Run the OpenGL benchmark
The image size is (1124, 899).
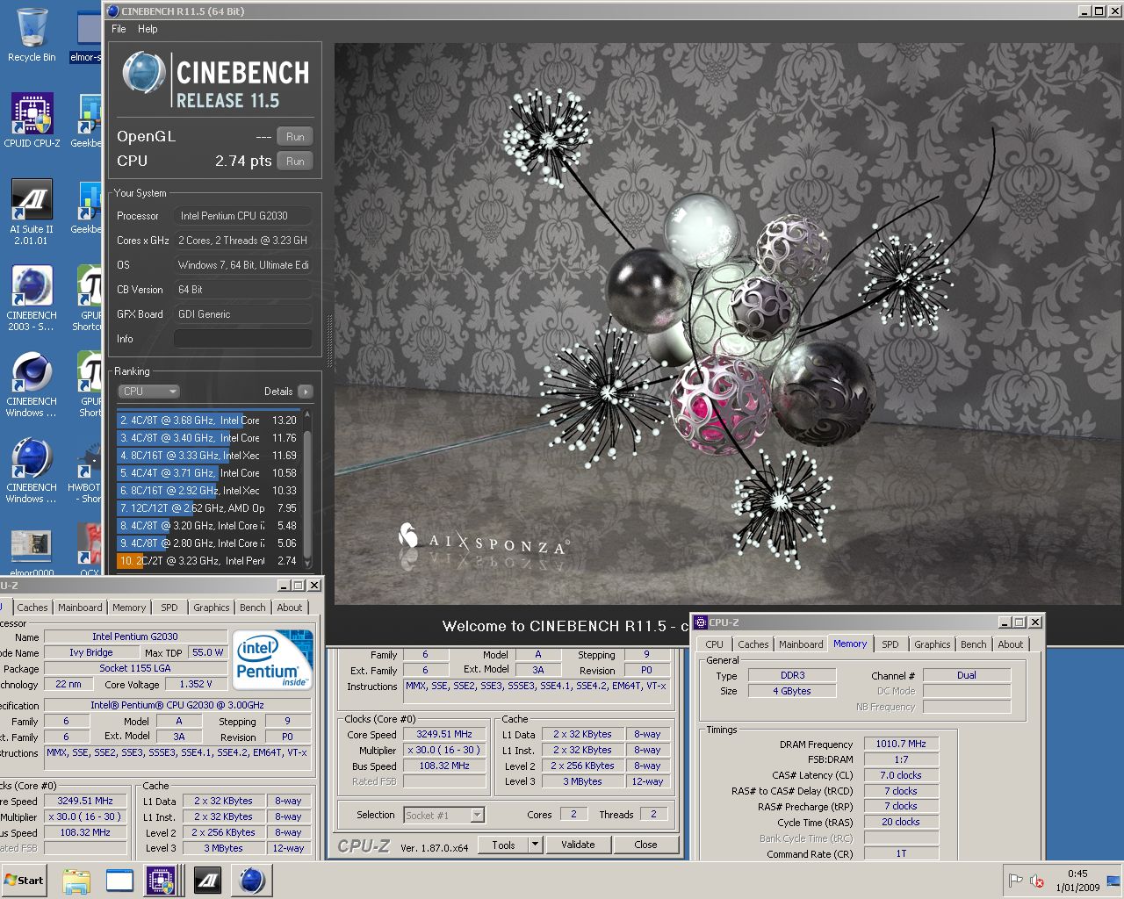pos(295,137)
